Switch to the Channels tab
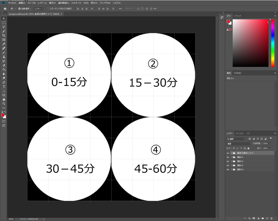This screenshot has height=221, width=278. [239, 133]
